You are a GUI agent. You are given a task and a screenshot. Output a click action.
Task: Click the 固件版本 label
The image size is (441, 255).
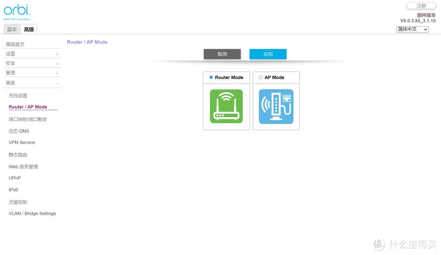426,15
